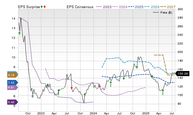193x115 pixels.
Task: Click the green surprise arrow just before 2025
Action: point(137,67)
